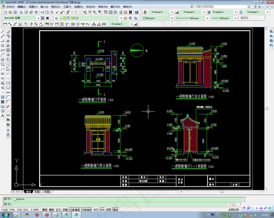Open the 编辑(E) menu

[21, 7]
